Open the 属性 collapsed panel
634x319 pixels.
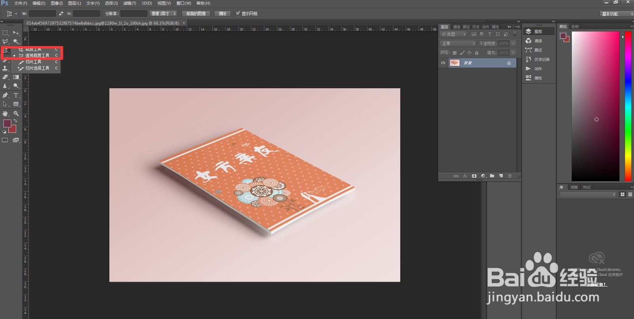(x=539, y=78)
